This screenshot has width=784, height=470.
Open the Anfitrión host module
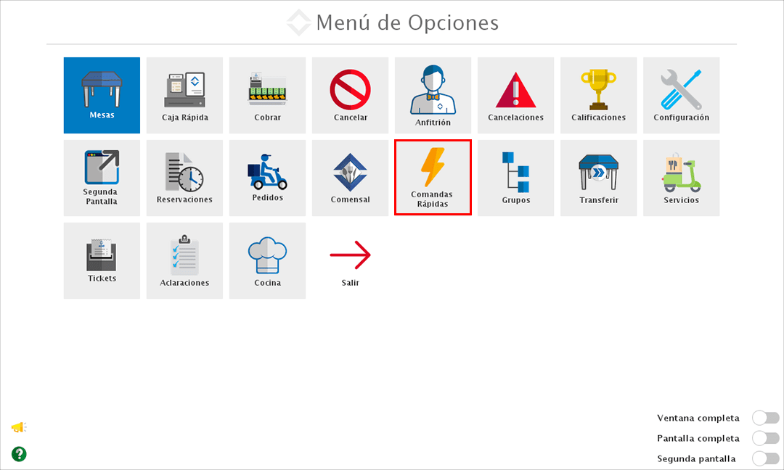point(433,95)
